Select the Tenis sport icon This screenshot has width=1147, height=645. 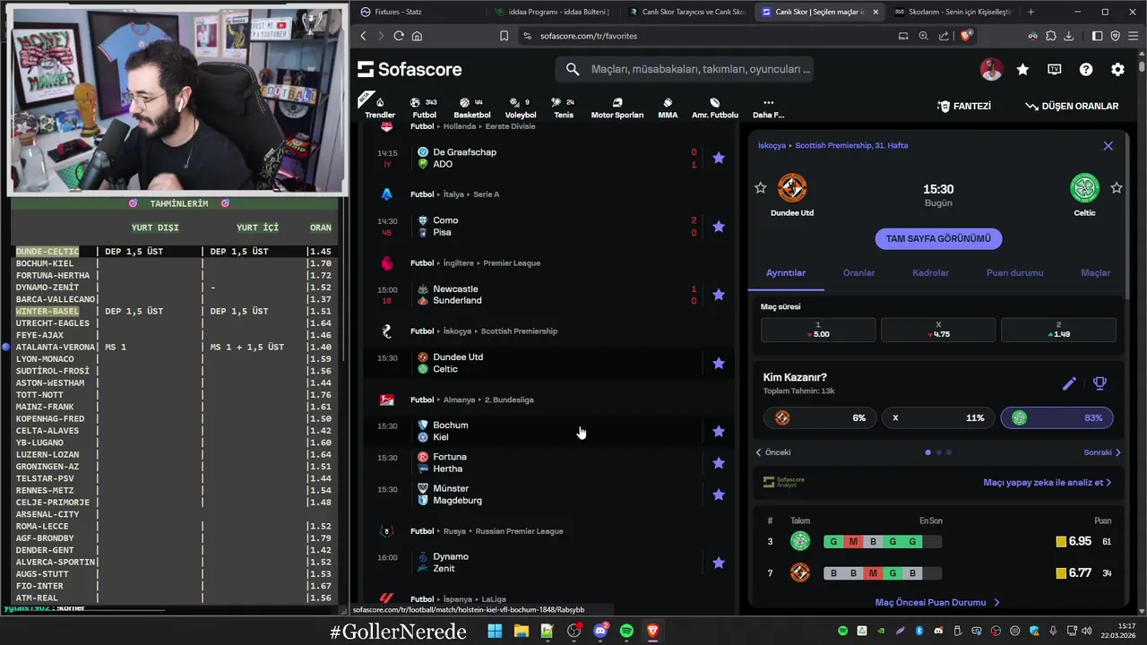[564, 107]
